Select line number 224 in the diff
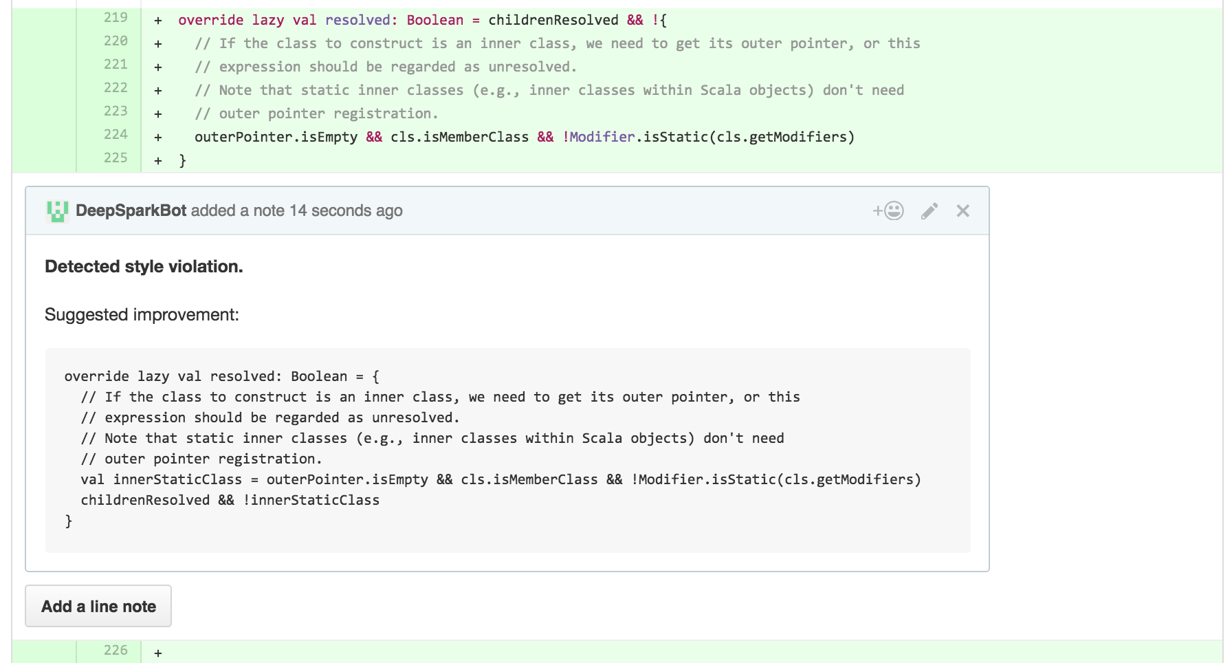The image size is (1232, 663). 115,135
